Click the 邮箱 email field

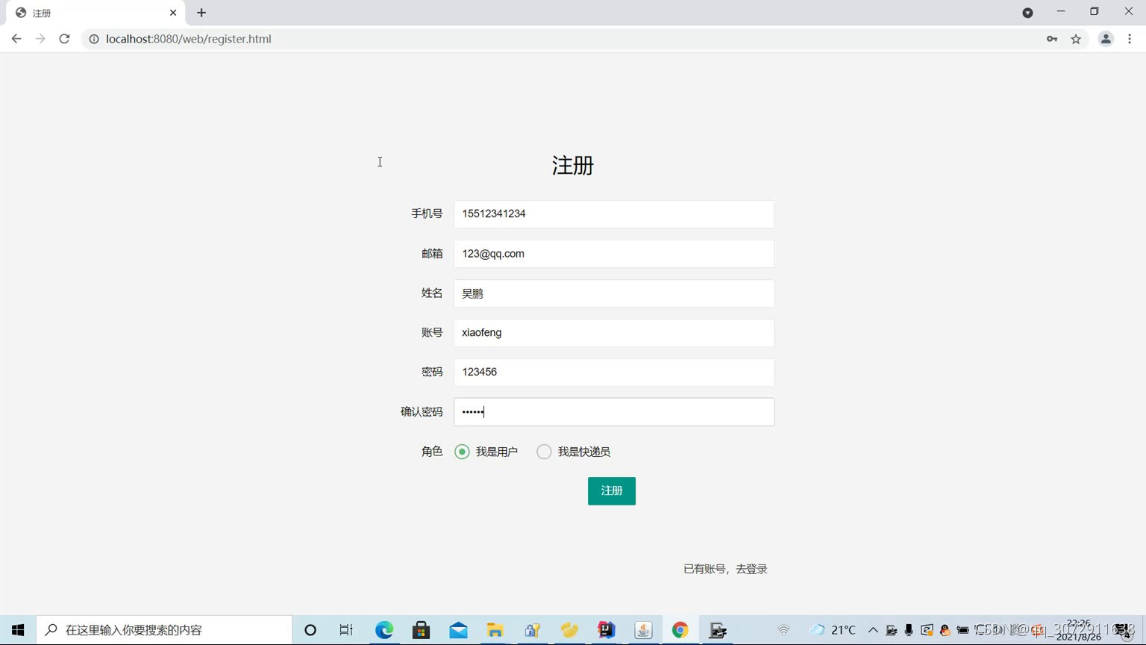(x=614, y=254)
